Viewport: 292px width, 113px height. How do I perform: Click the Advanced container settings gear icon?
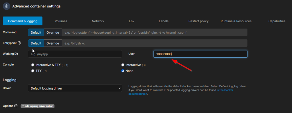[7, 6]
